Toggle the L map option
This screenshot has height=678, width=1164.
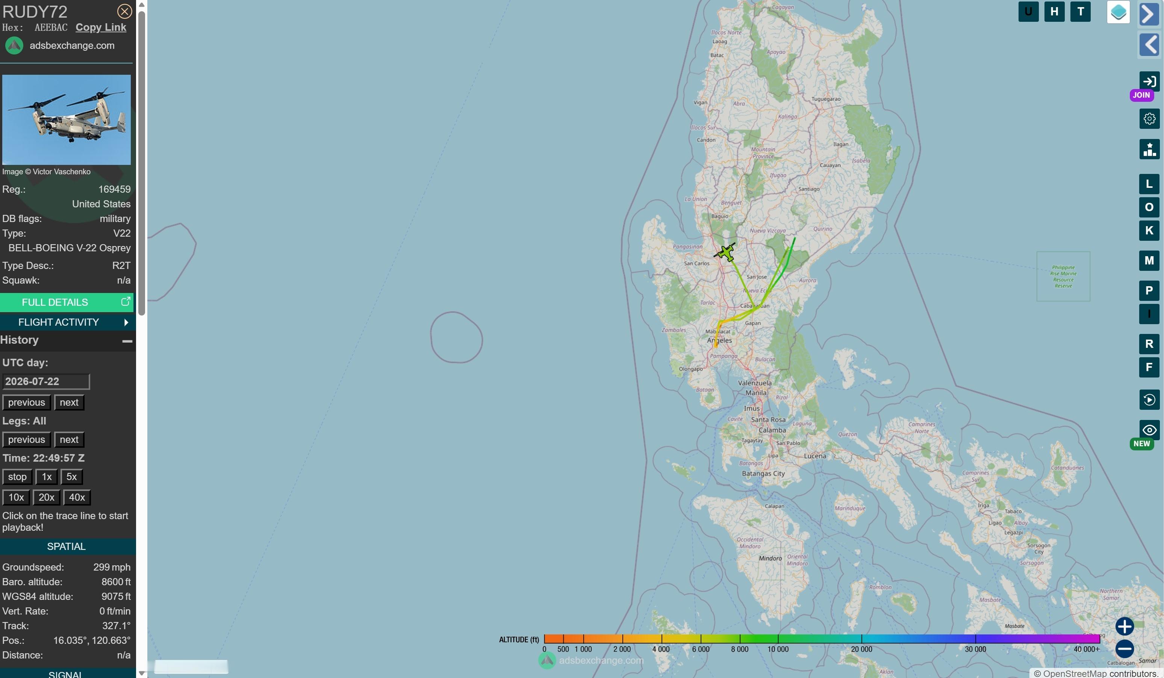point(1149,184)
